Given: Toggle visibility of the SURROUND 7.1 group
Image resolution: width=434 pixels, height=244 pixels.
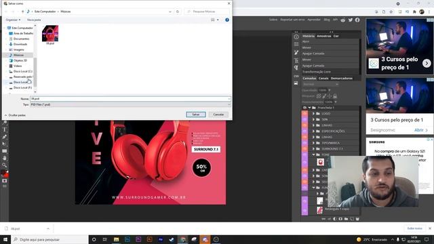Looking at the screenshot, I should pos(304,149).
